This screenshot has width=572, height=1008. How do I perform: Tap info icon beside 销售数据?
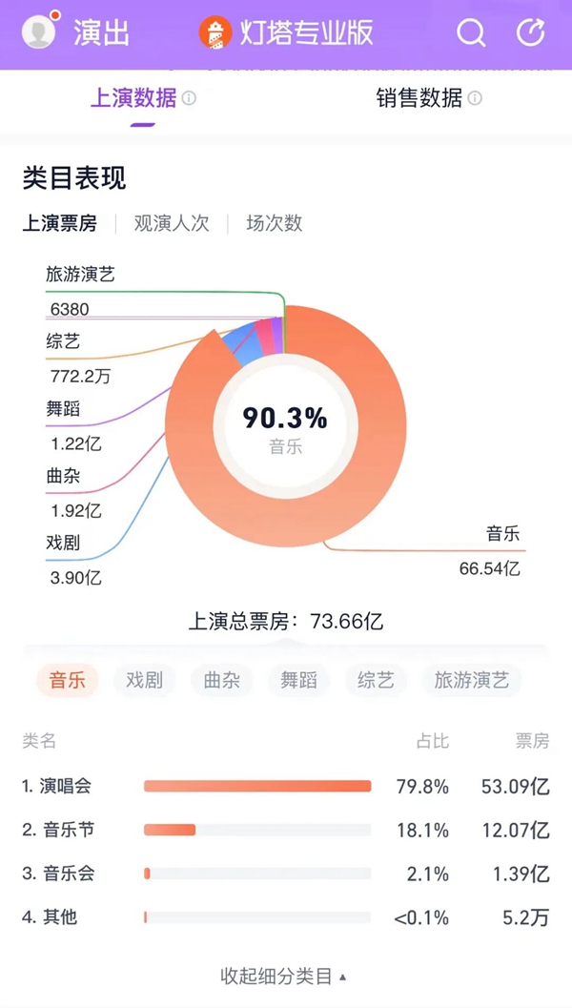[x=475, y=98]
